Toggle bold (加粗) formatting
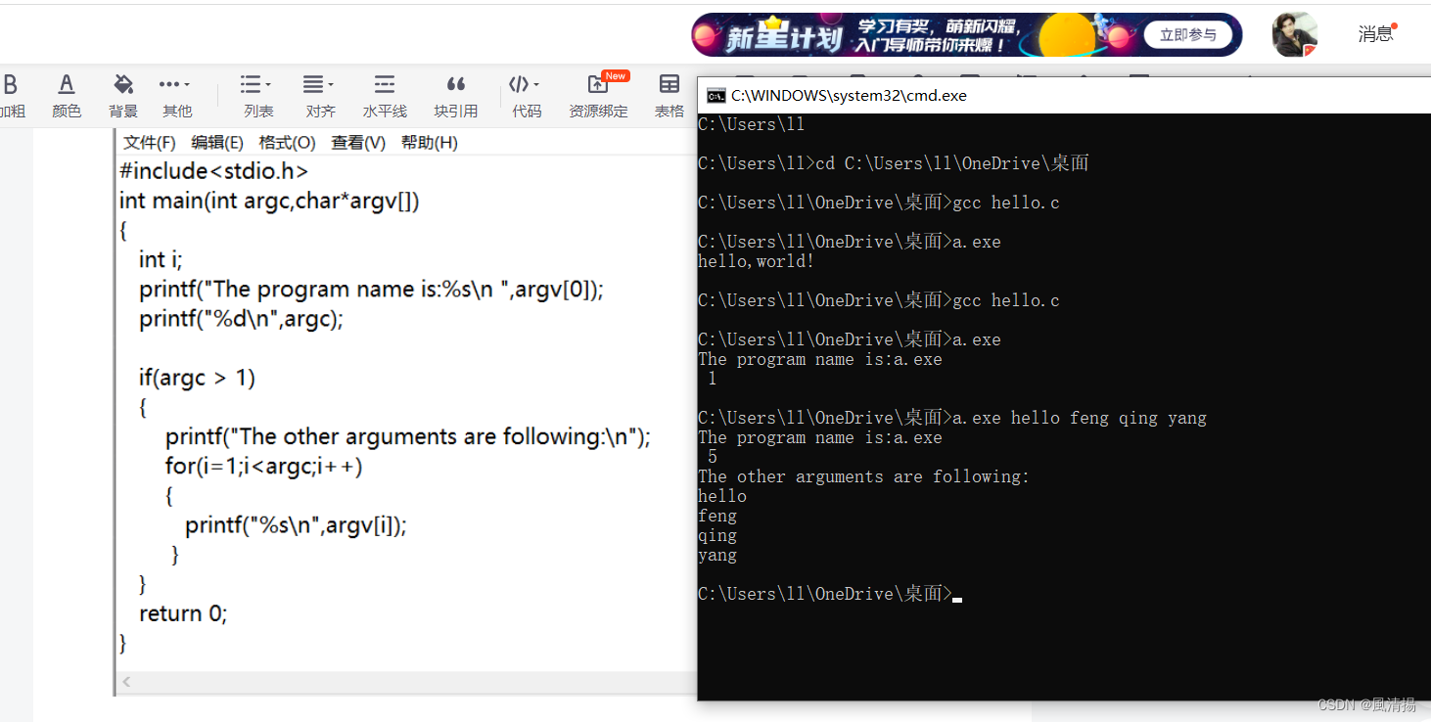The image size is (1431, 722). click(x=11, y=96)
